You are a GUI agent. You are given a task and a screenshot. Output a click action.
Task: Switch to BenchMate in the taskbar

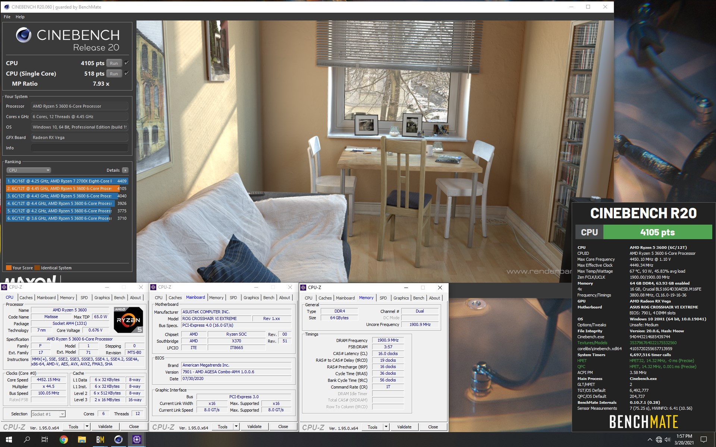[100, 440]
